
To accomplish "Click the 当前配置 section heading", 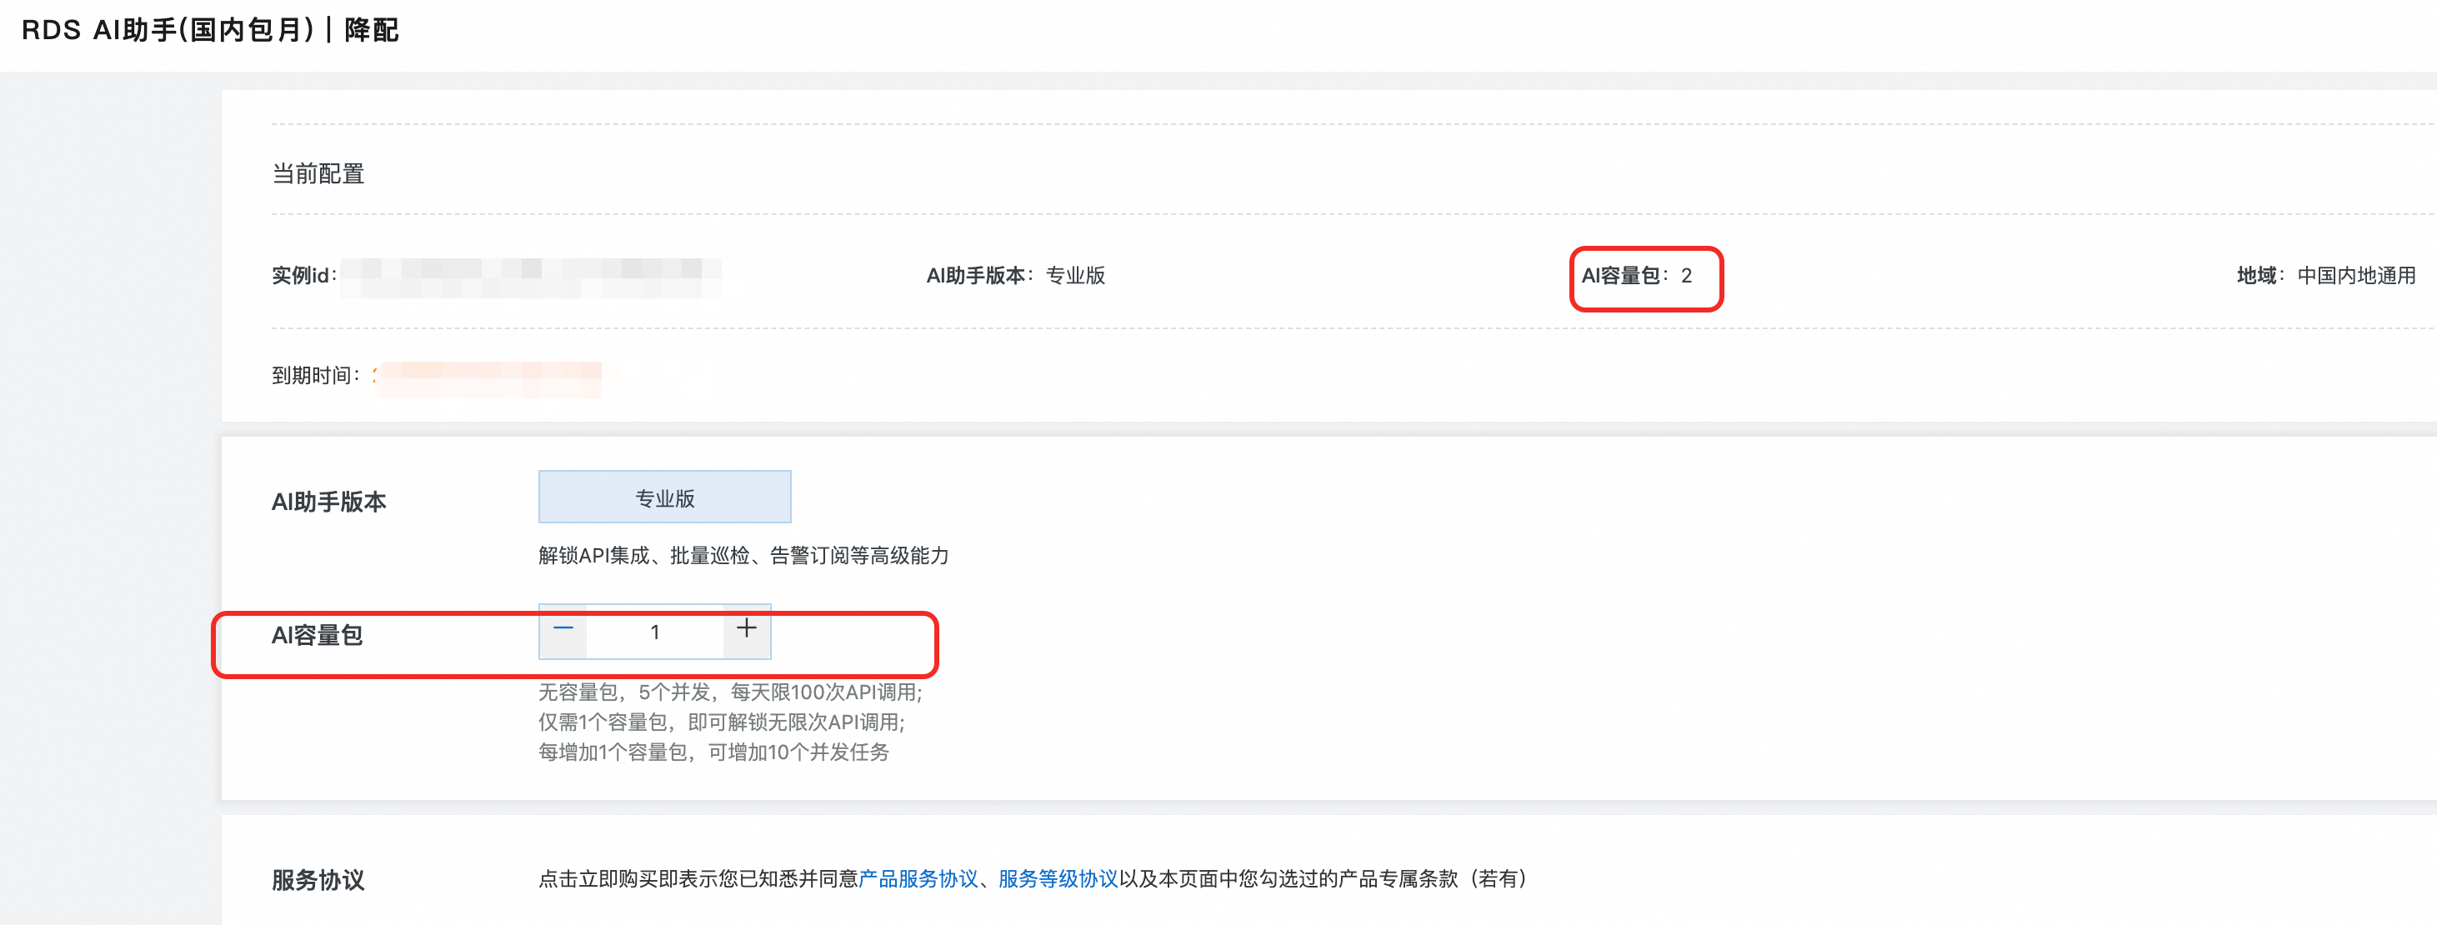I will coord(318,174).
